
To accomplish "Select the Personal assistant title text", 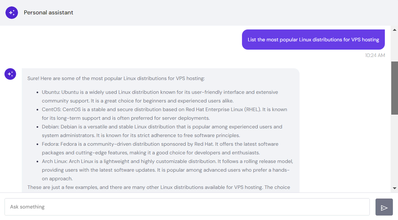I will coord(49,13).
